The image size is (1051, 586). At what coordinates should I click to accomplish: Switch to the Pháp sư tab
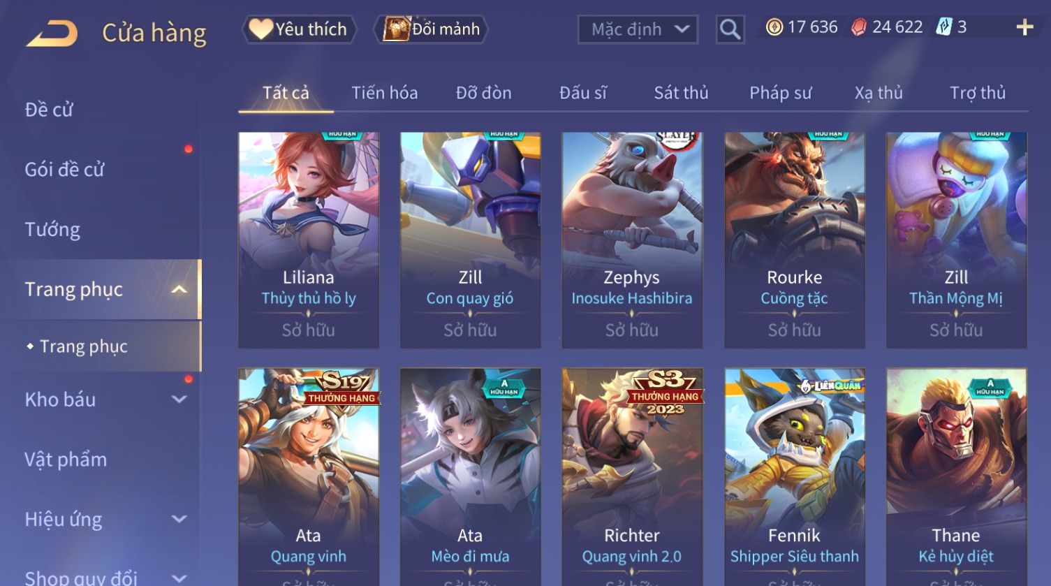click(781, 93)
